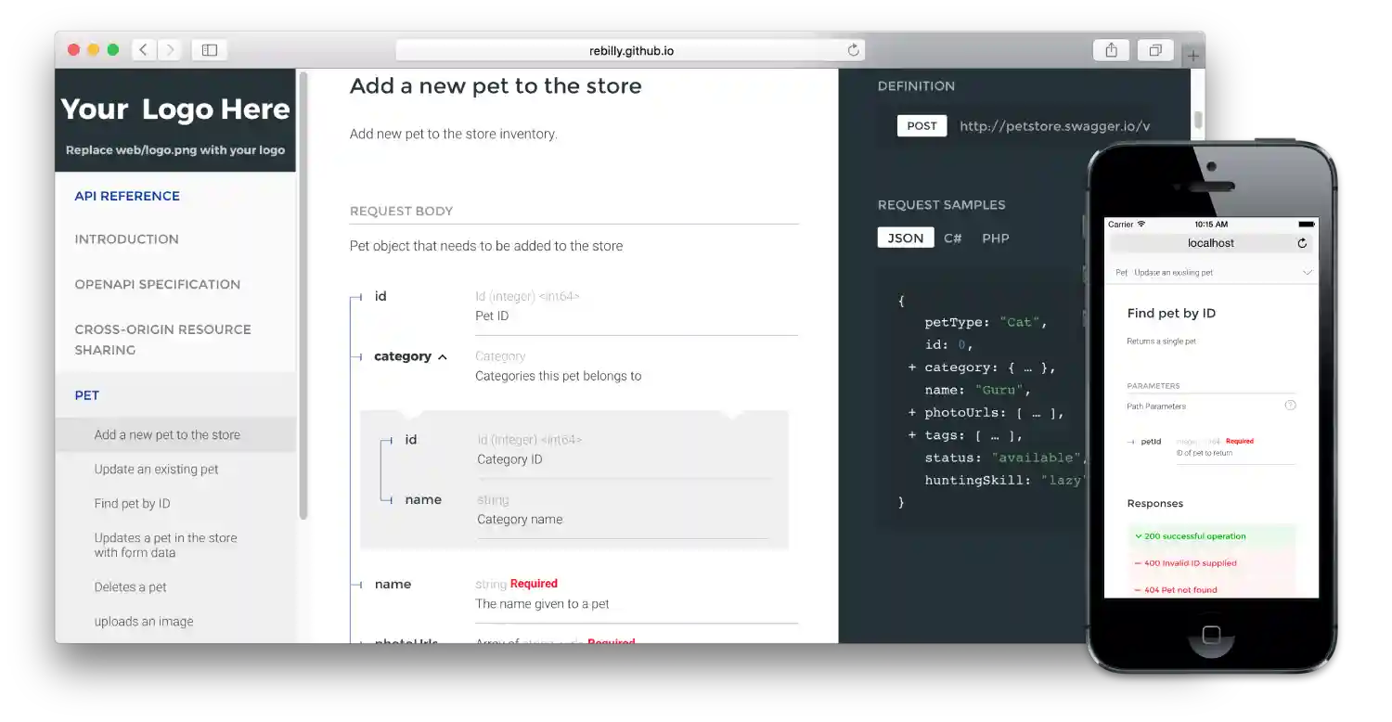
Task: Open a new tab with the plus icon
Action: click(x=1193, y=53)
